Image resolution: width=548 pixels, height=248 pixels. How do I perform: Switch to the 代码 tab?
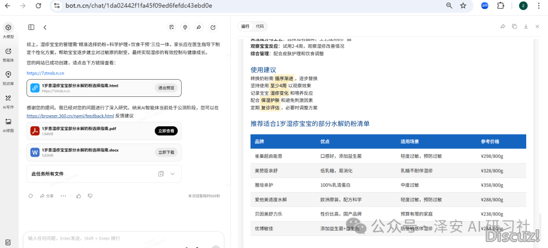[260, 26]
